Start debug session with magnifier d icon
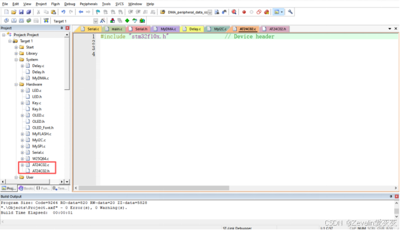The image size is (400, 230). [x=234, y=12]
